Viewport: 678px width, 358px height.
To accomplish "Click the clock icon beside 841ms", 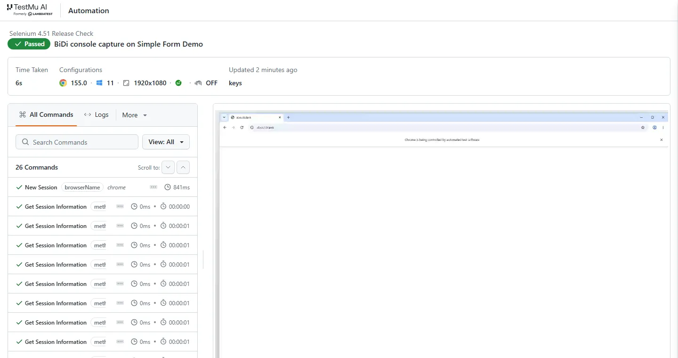I will (168, 187).
